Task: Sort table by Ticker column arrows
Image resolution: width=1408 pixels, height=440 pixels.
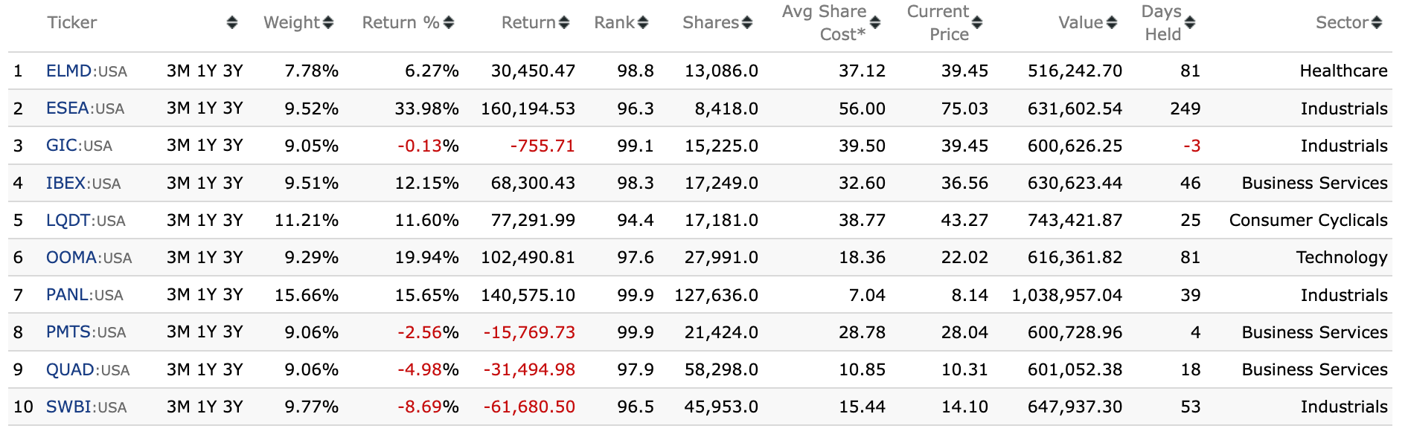Action: pyautogui.click(x=232, y=23)
